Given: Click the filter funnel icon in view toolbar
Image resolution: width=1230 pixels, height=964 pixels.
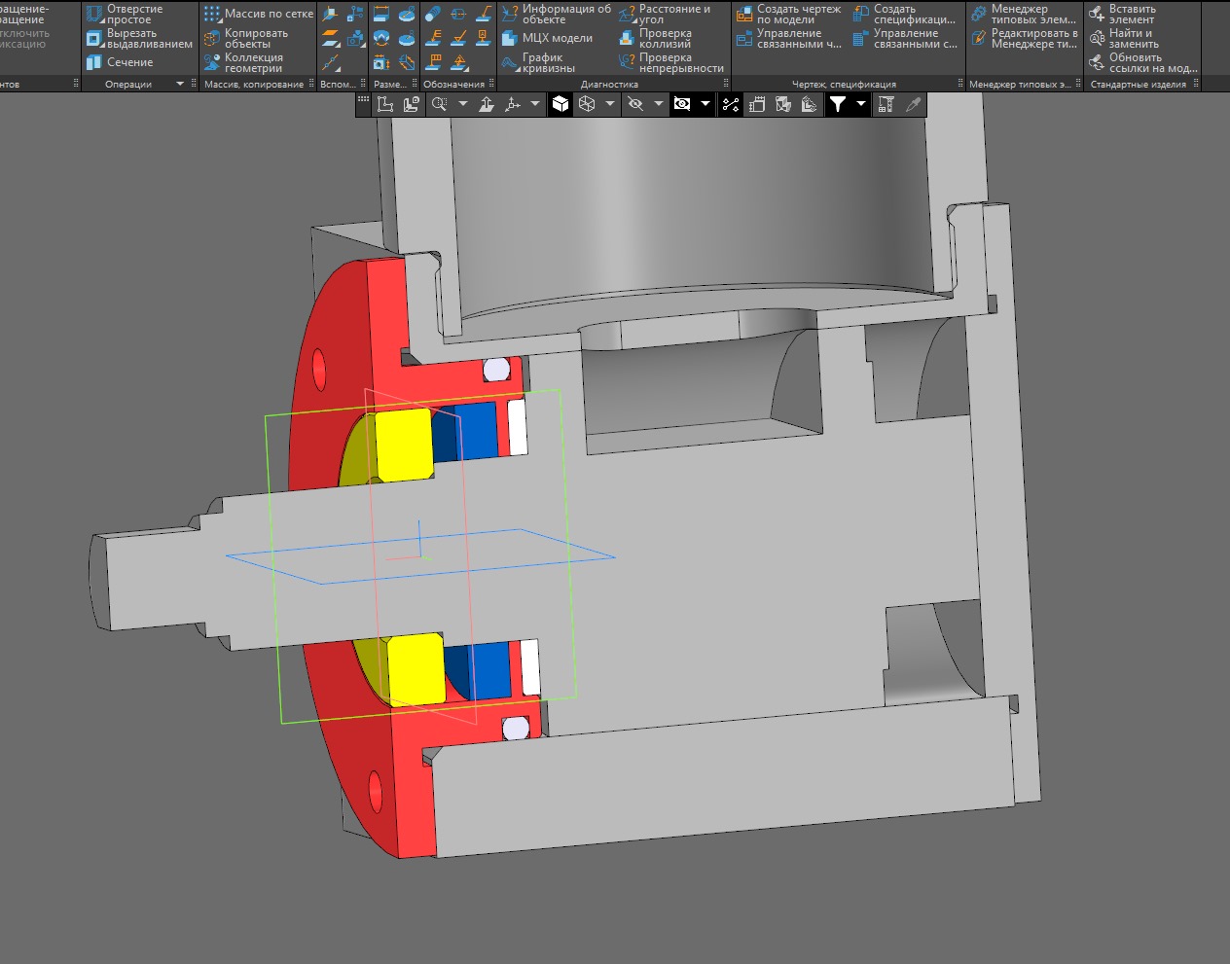Looking at the screenshot, I should click(x=837, y=104).
